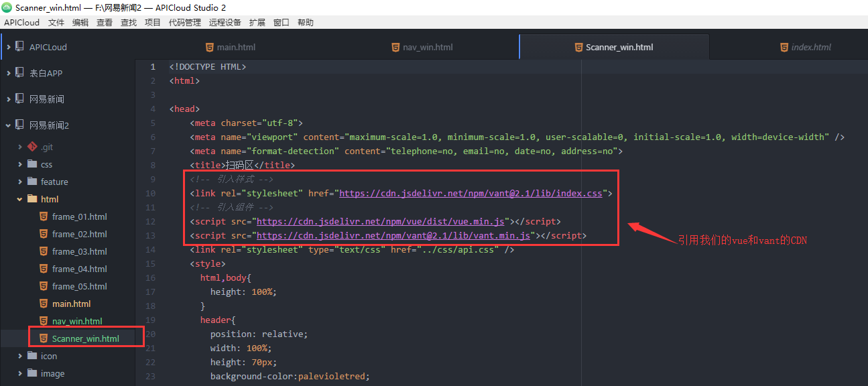Switch to the nav_win.html tab
The height and width of the screenshot is (386, 868).
pyautogui.click(x=421, y=47)
